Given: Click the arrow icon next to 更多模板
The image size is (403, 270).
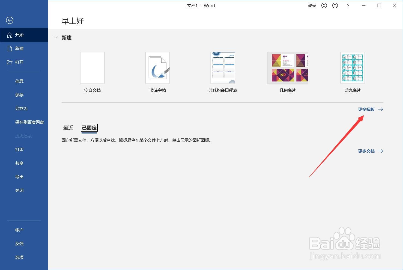Looking at the screenshot, I should (380, 109).
